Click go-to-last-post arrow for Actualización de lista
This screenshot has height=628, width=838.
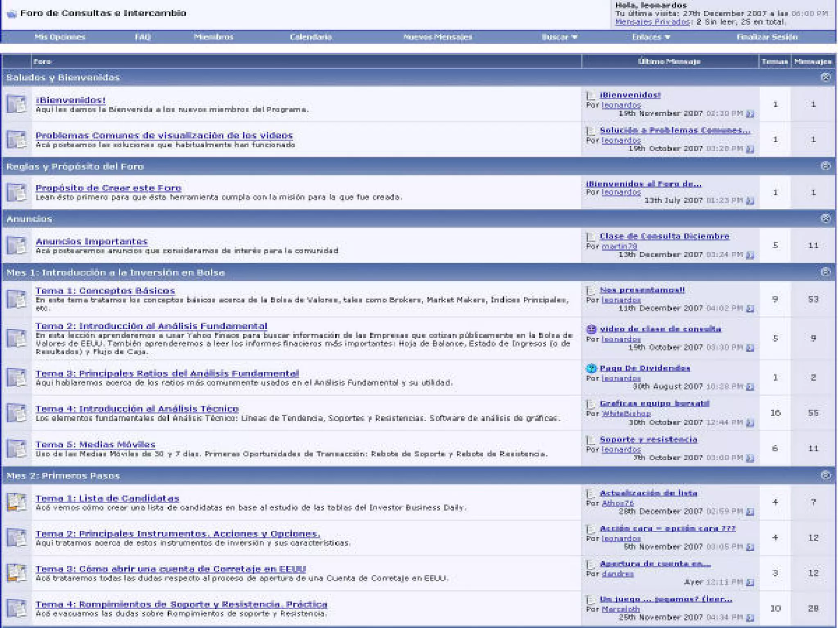tap(750, 511)
